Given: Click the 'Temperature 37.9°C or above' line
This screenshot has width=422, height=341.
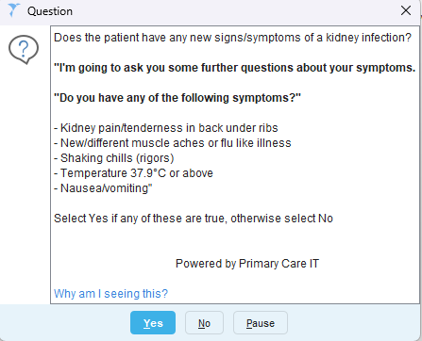Looking at the screenshot, I should [133, 173].
